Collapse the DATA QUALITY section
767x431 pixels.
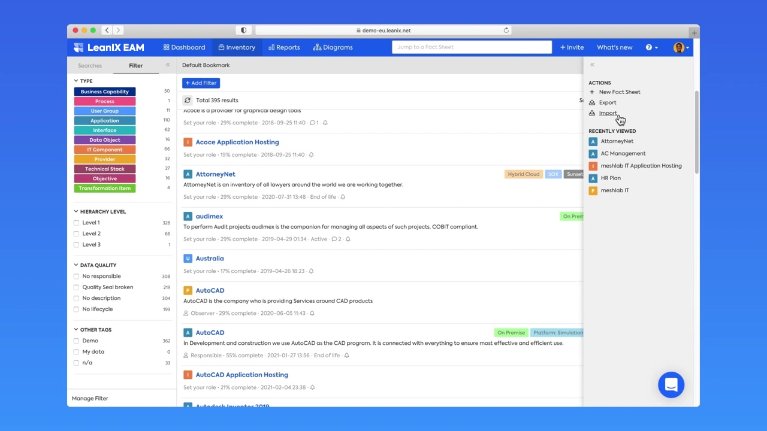(x=76, y=265)
